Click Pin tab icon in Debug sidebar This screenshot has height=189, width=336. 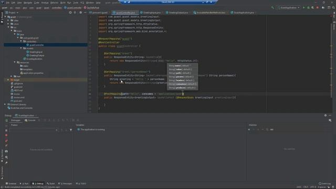click(x=6, y=163)
